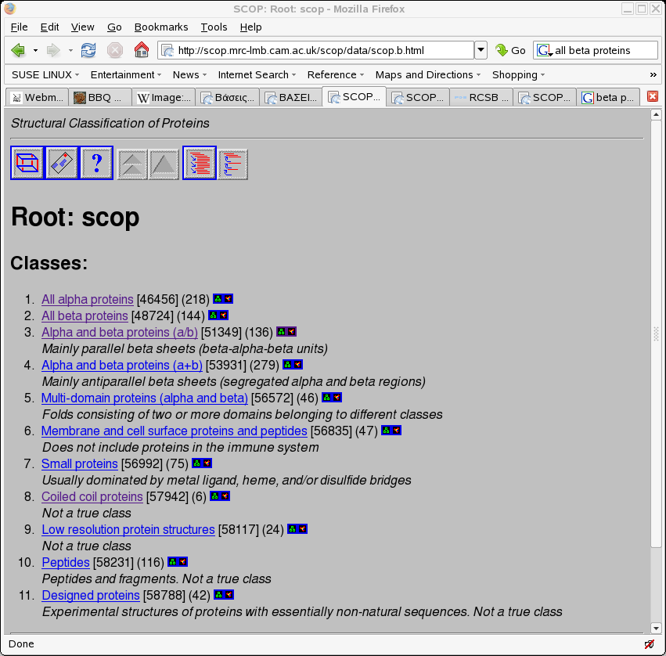Click the greyed forward arrow button
This screenshot has width=666, height=656.
pyautogui.click(x=53, y=51)
